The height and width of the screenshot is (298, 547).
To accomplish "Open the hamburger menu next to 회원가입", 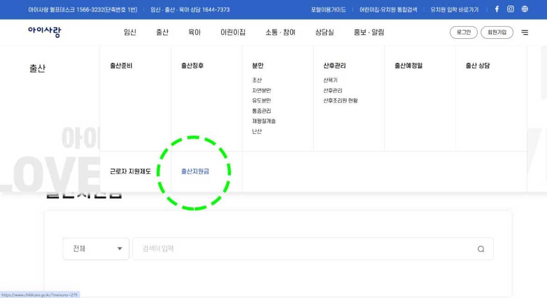I will tap(525, 32).
